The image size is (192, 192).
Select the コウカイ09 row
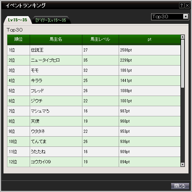(x=94, y=162)
